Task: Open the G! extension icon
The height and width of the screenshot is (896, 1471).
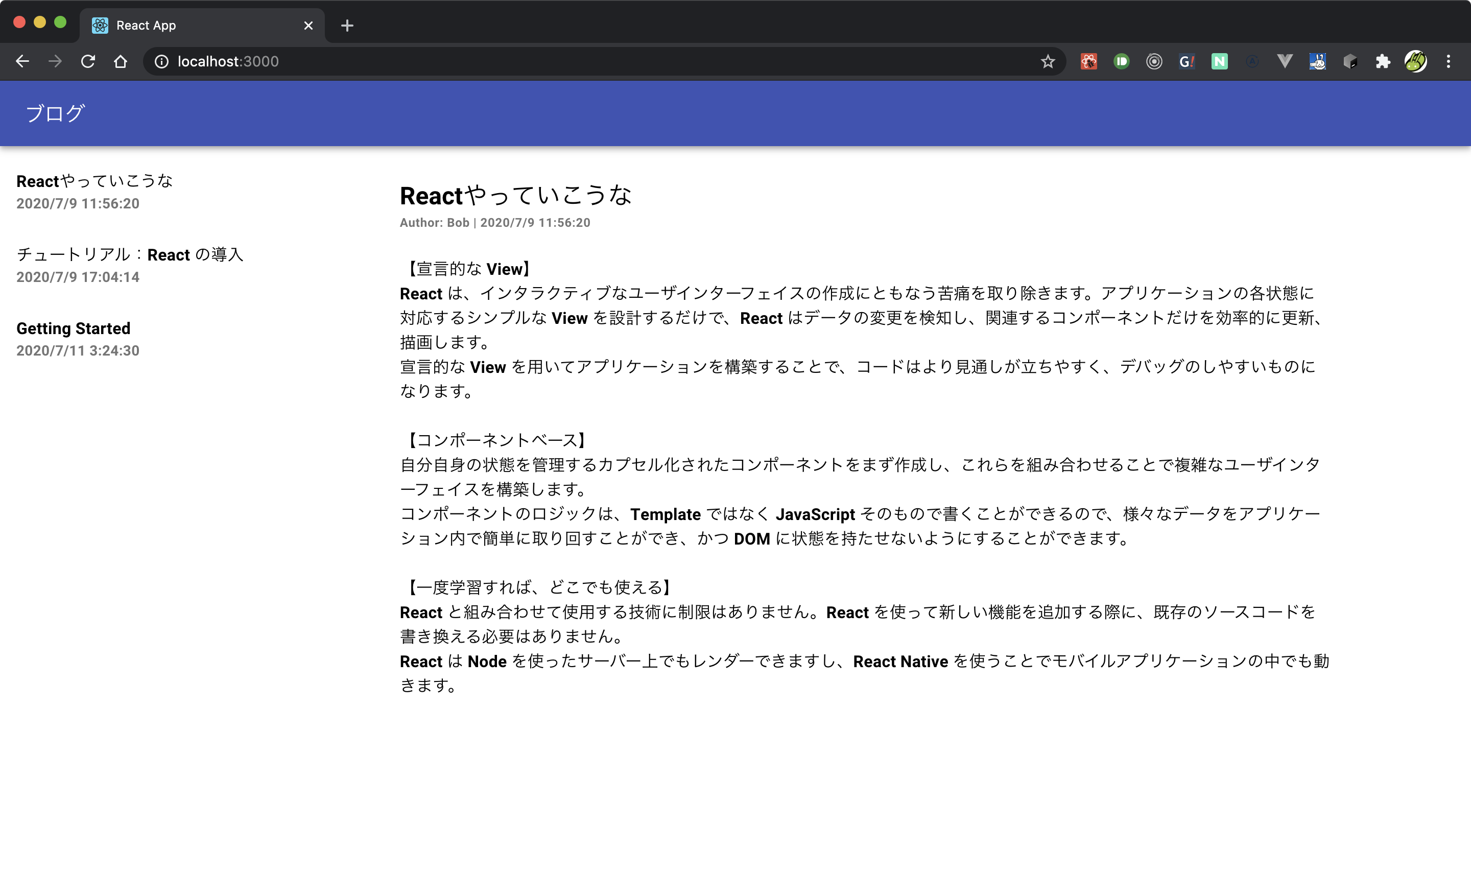Action: click(x=1186, y=61)
